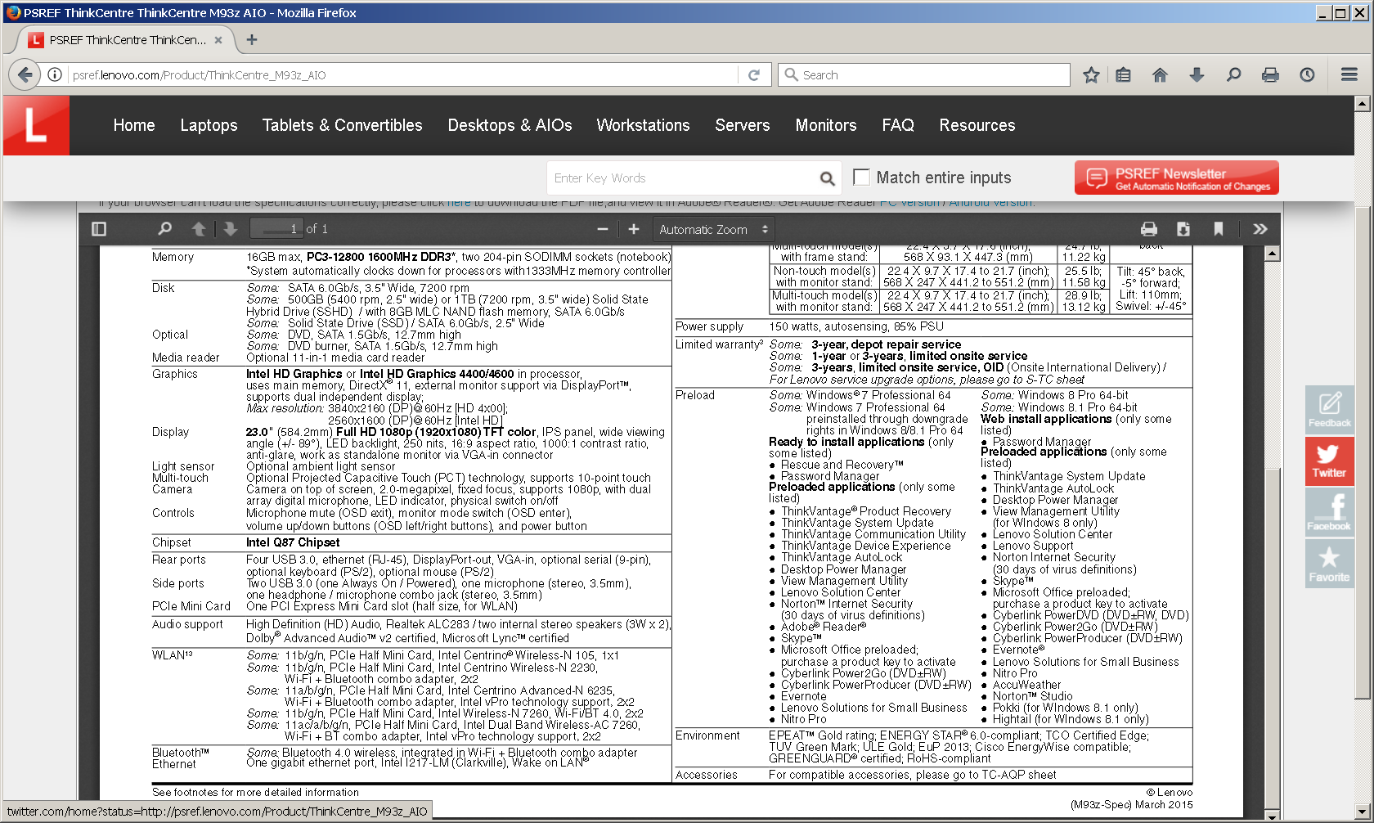Reload the page with the refresh icon
Viewport: 1374px width, 823px height.
[x=754, y=75]
